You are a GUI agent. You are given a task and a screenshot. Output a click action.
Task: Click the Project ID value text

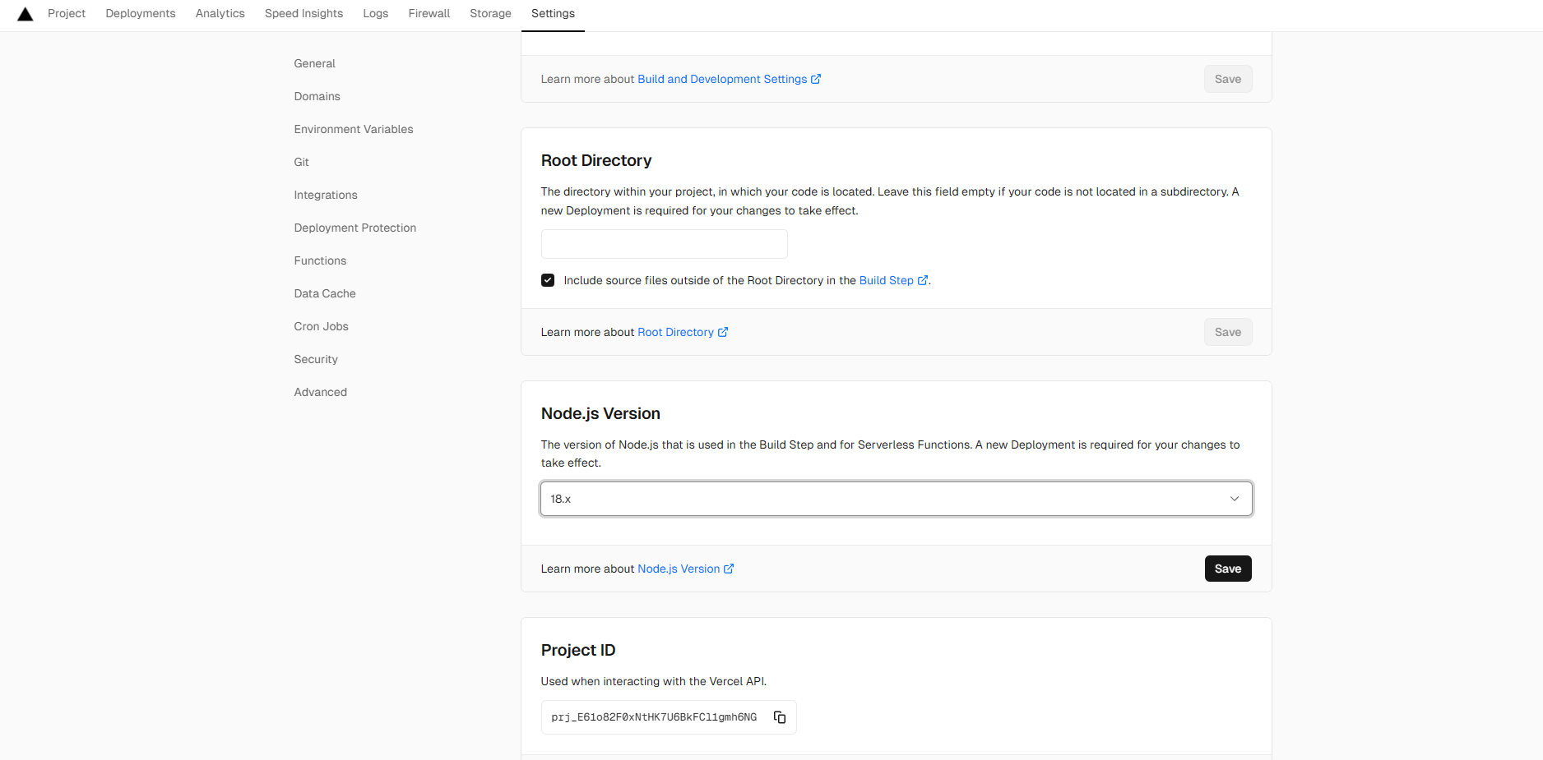click(654, 717)
